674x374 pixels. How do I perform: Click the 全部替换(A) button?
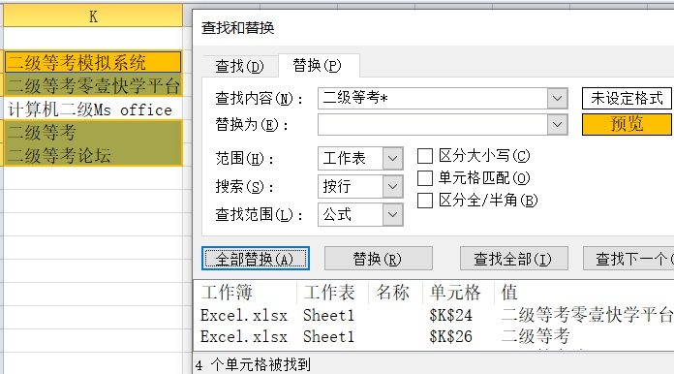click(x=256, y=259)
